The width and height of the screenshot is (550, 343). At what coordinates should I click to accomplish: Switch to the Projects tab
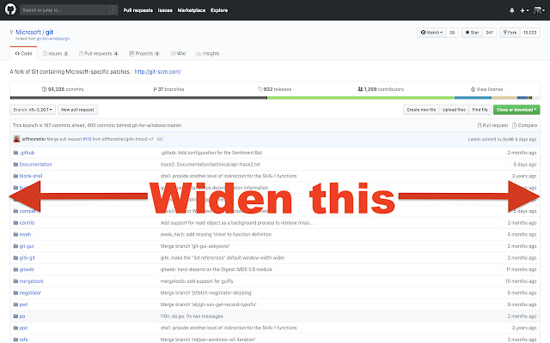click(x=144, y=53)
